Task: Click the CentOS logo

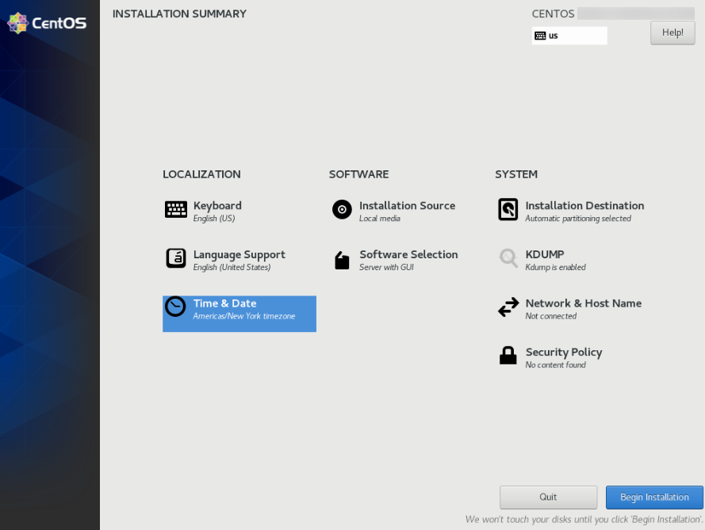Action: pos(47,23)
